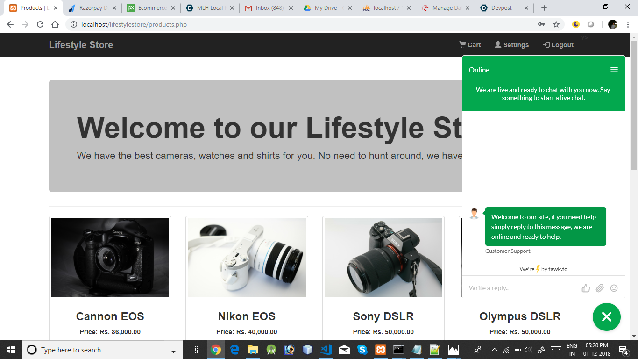Open the command prompt from the taskbar

point(398,350)
